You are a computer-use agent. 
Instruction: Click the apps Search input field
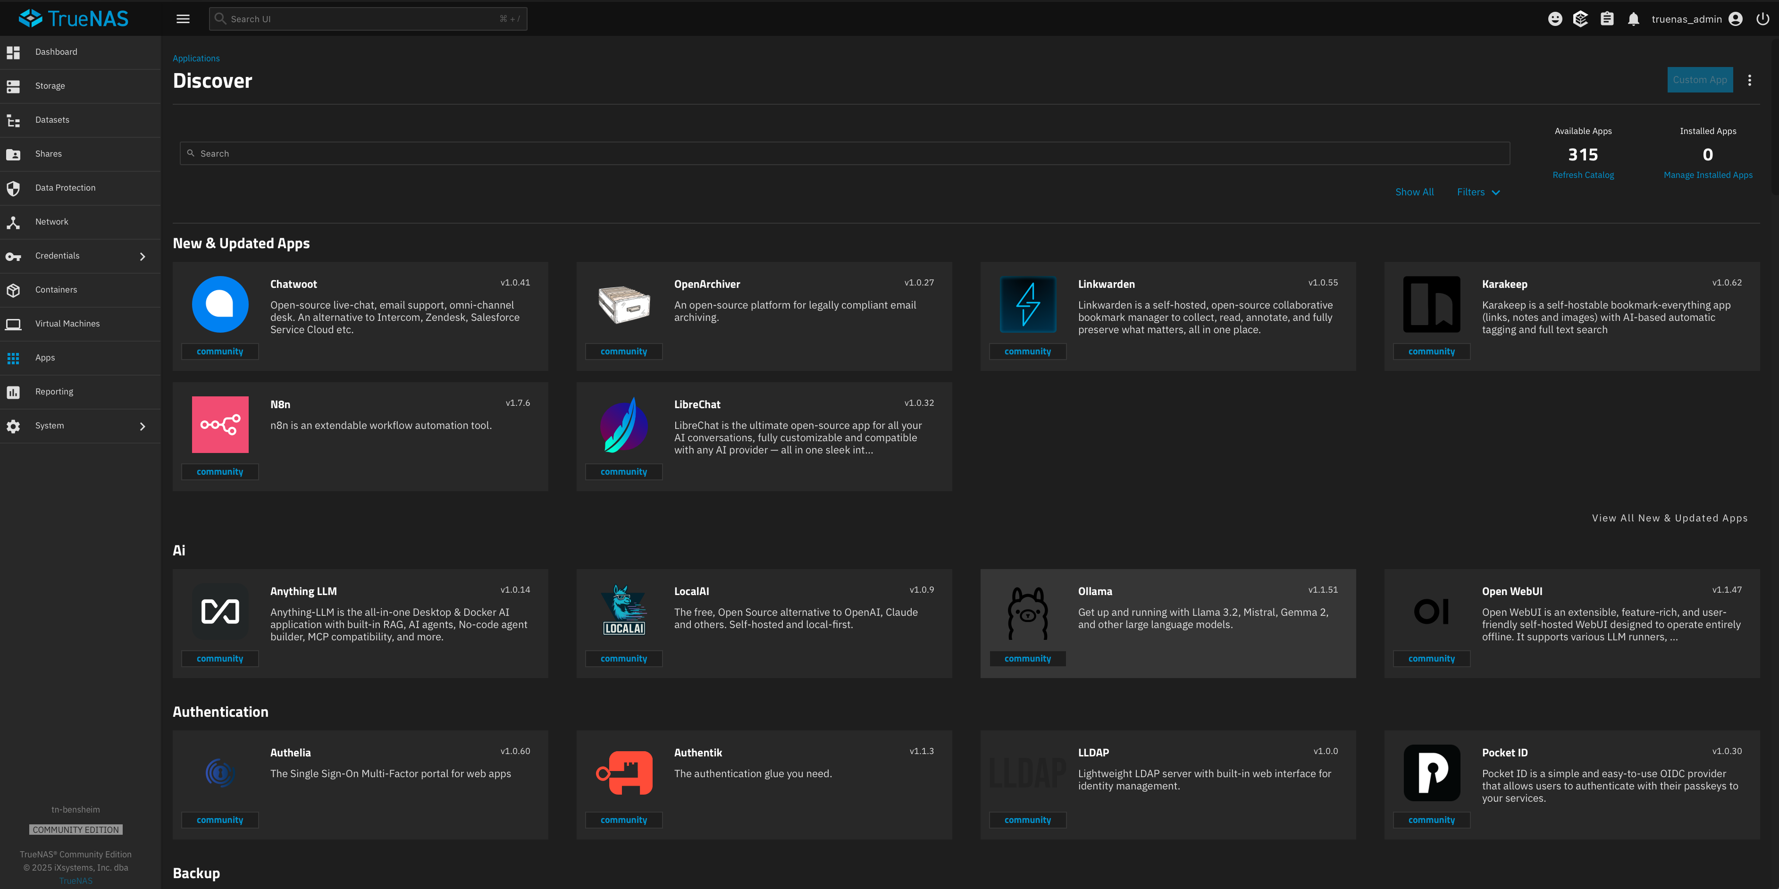[844, 153]
